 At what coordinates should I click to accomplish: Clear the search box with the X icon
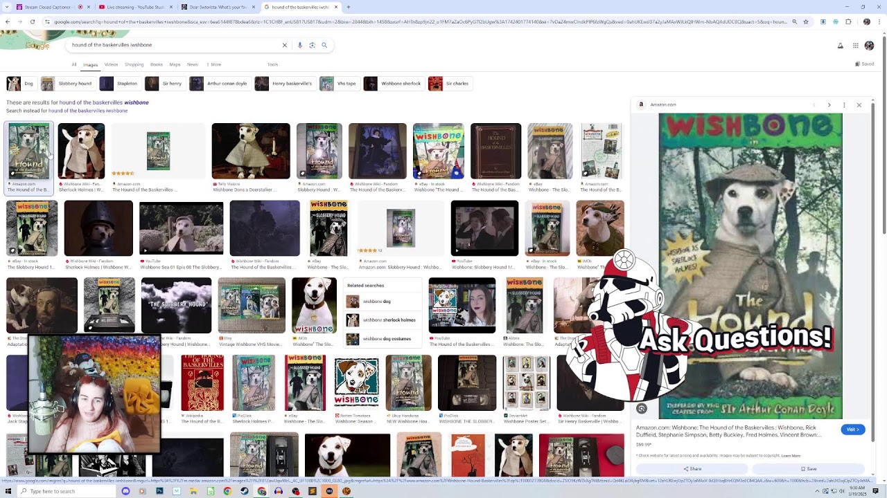pyautogui.click(x=284, y=45)
